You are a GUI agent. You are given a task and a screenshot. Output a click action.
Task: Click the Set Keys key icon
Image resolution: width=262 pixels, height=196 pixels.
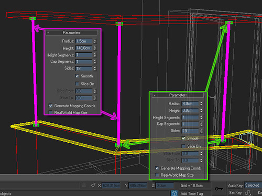click(219, 189)
